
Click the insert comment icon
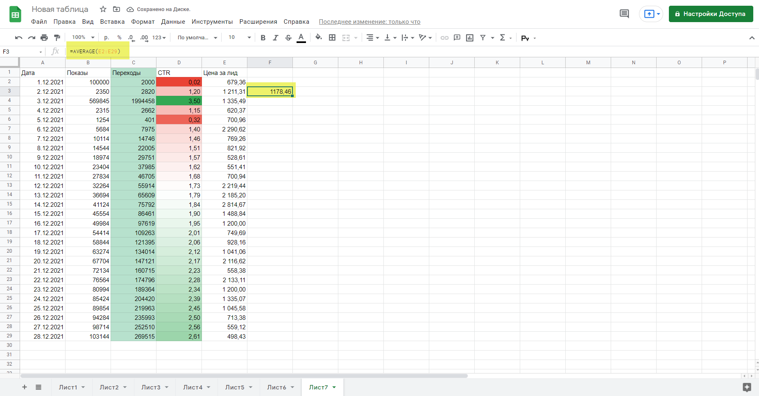click(457, 38)
